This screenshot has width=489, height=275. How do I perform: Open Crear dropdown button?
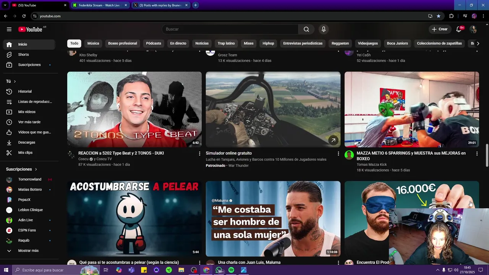[x=440, y=29]
